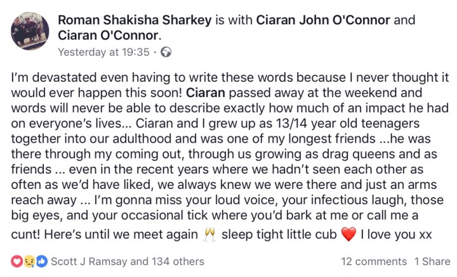Open Roman Shakisha Sharkey's profile picture
The width and height of the screenshot is (457, 277).
(x=30, y=31)
